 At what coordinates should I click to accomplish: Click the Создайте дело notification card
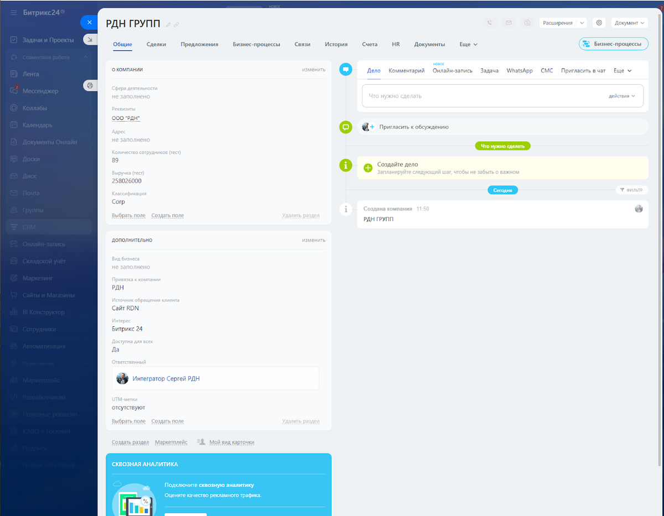tap(502, 168)
